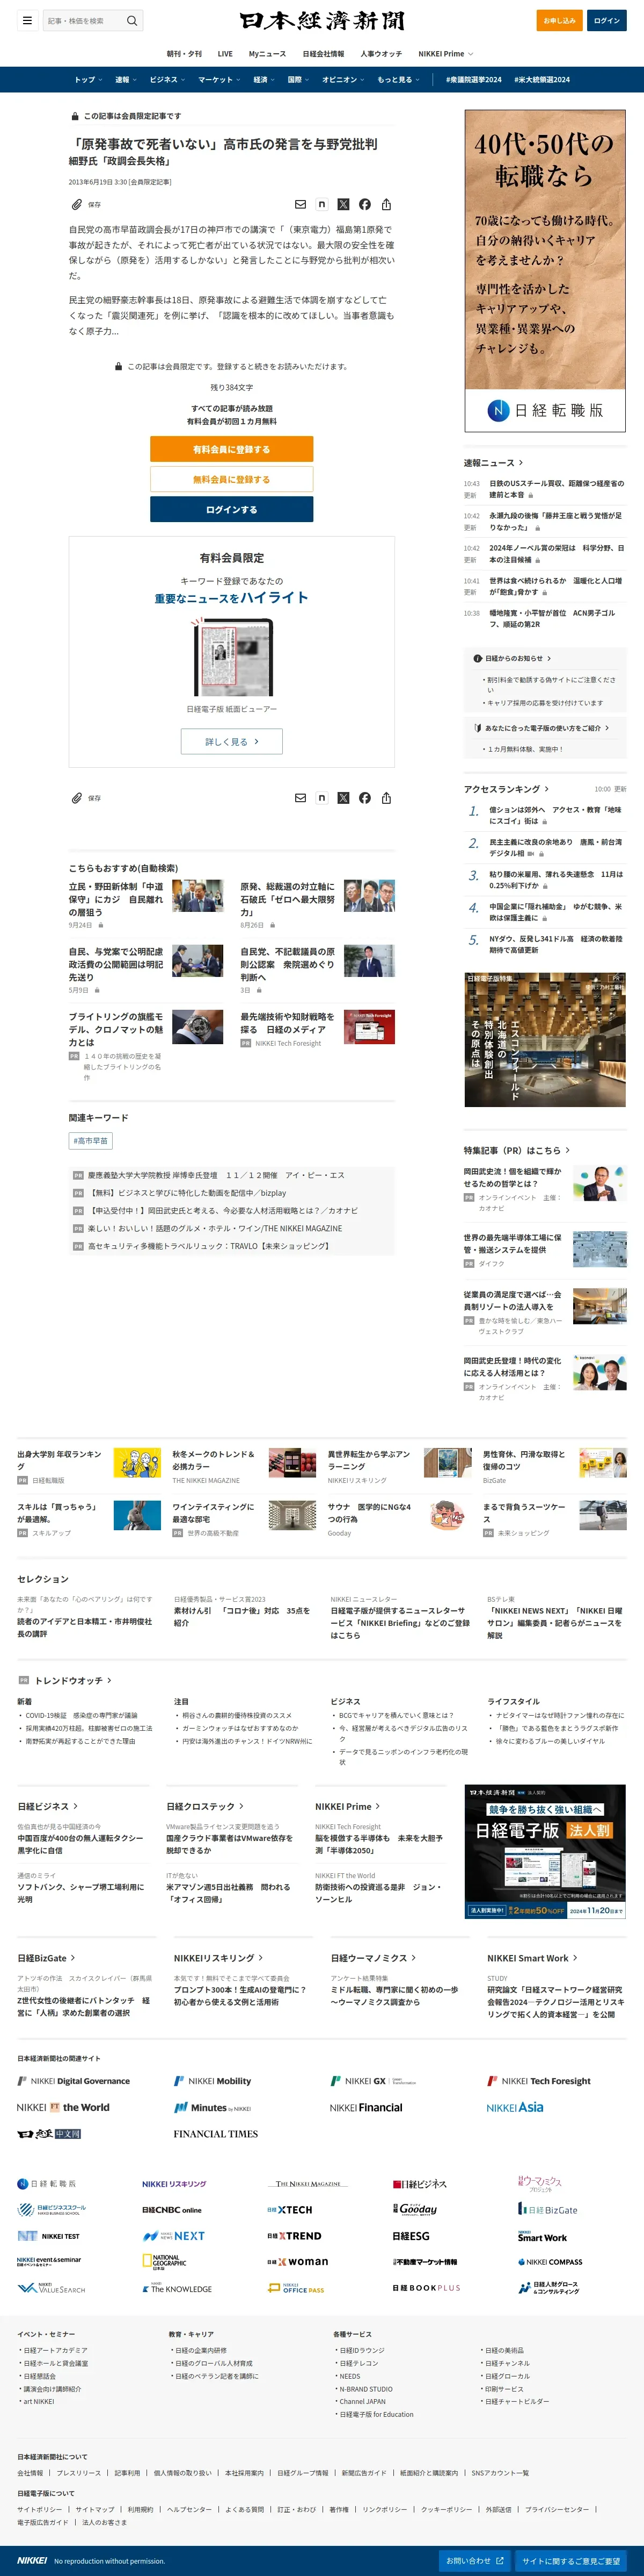Click the #高市早苗 keyword tag
644x2576 pixels.
pos(90,1140)
